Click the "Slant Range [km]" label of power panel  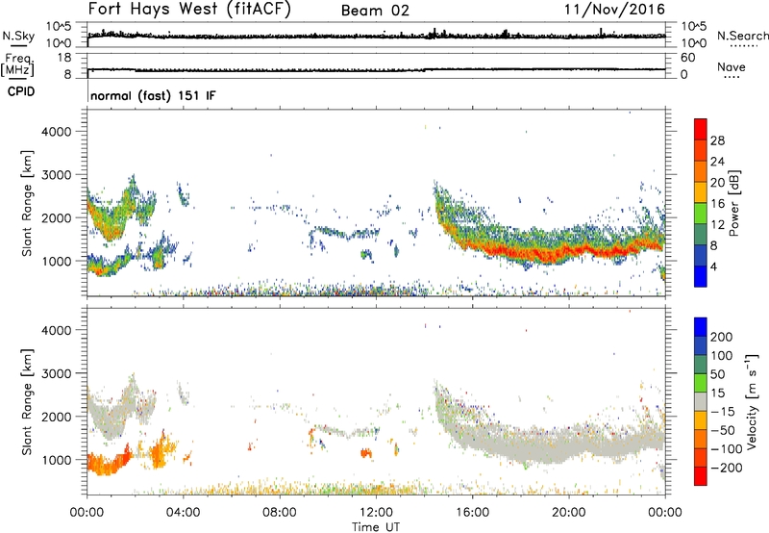27,204
